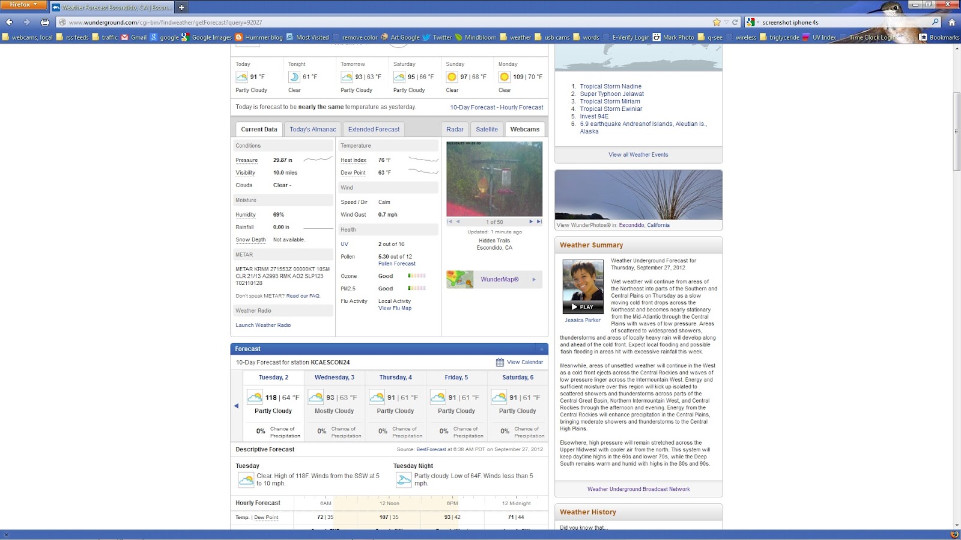The height and width of the screenshot is (540, 961).
Task: Switch to Today's Almanac tab
Action: click(x=313, y=129)
